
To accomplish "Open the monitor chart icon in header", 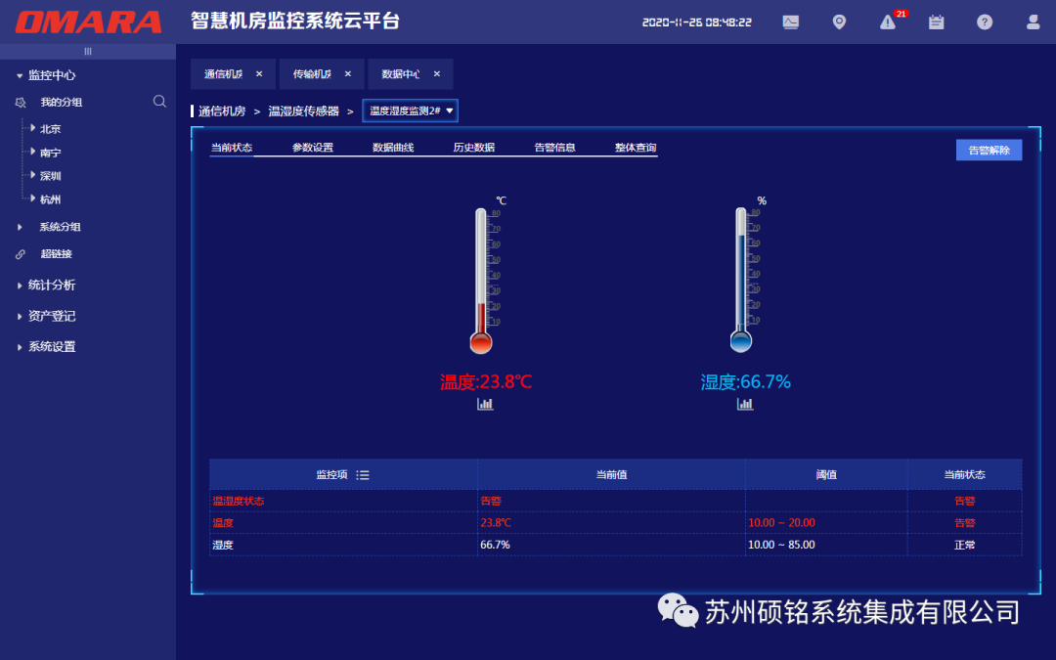I will [790, 22].
